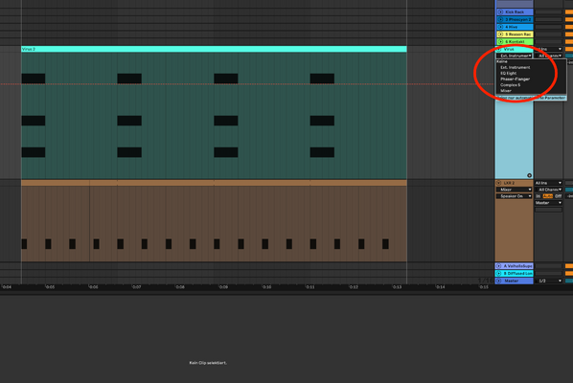Unfold the Kontakt track arrow icon
The width and height of the screenshot is (573, 383).
click(500, 41)
